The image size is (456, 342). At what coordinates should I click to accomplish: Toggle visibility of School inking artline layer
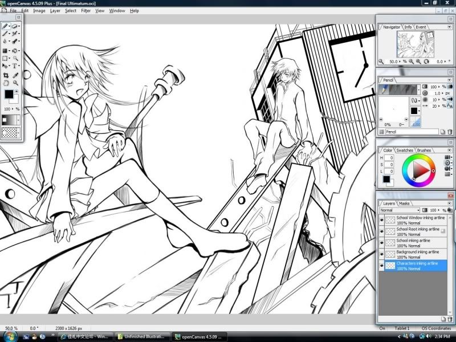pos(381,243)
